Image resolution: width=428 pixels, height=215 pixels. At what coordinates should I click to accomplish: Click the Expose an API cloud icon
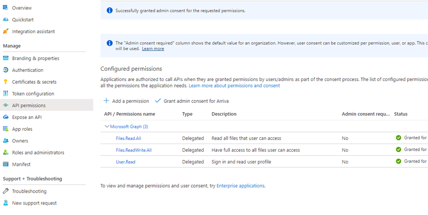click(5, 117)
